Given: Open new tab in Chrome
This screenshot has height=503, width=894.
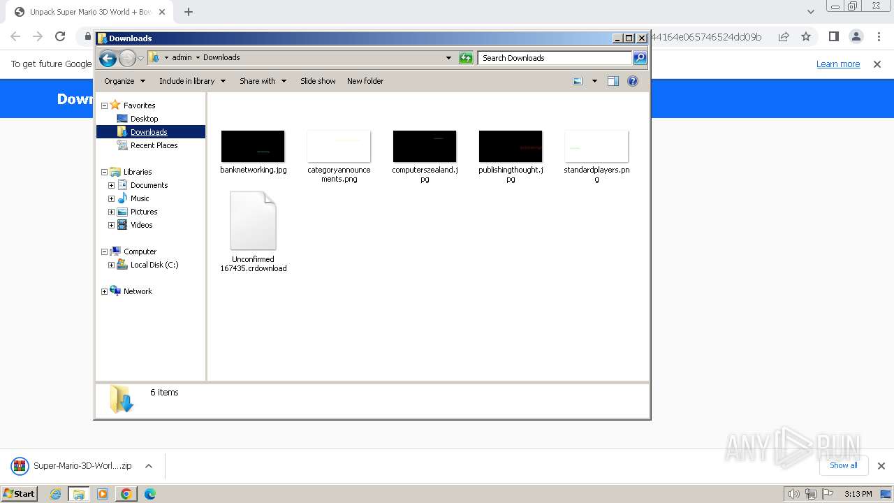Looking at the screenshot, I should click(189, 12).
